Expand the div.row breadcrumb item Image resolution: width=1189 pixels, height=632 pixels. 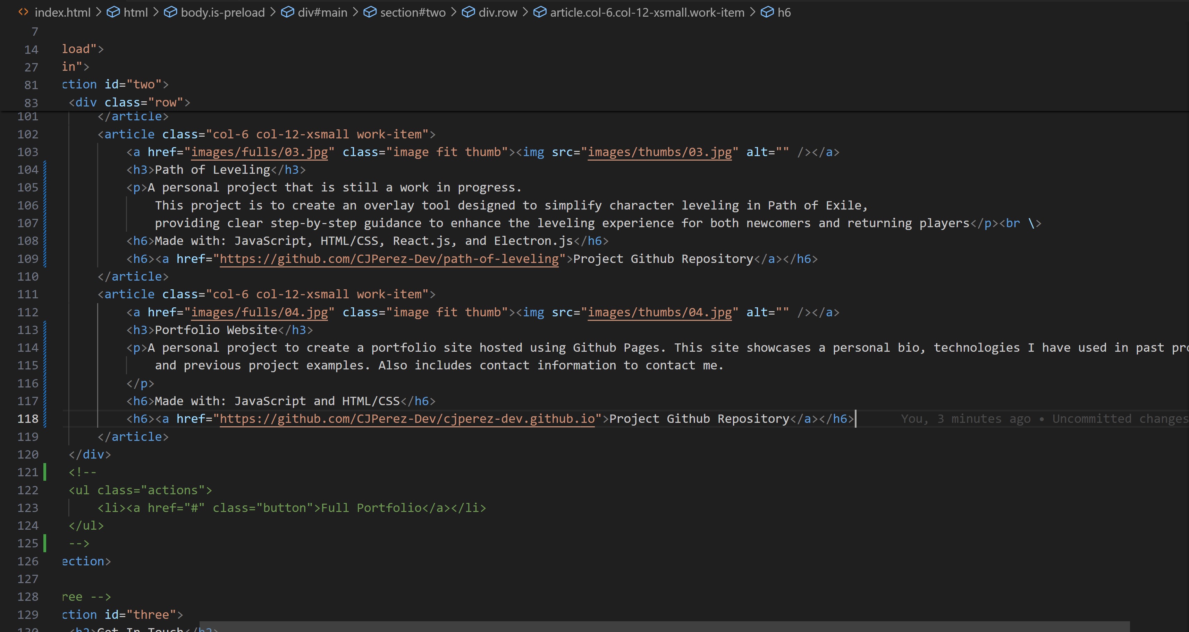click(498, 12)
